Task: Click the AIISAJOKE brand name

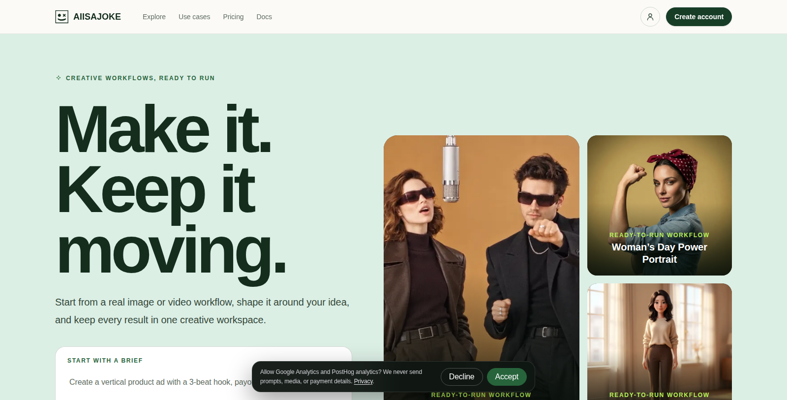Action: [97, 17]
